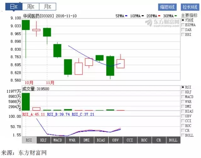Click the 主要指标 heading

point(189,15)
